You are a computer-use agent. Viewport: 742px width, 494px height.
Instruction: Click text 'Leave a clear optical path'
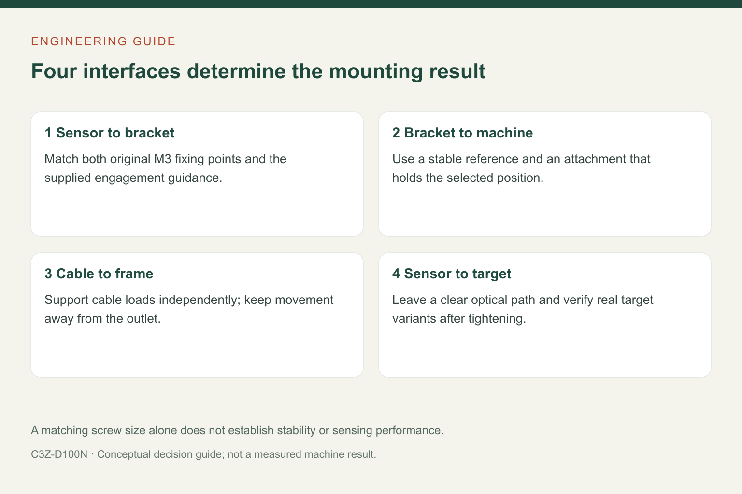click(x=463, y=300)
